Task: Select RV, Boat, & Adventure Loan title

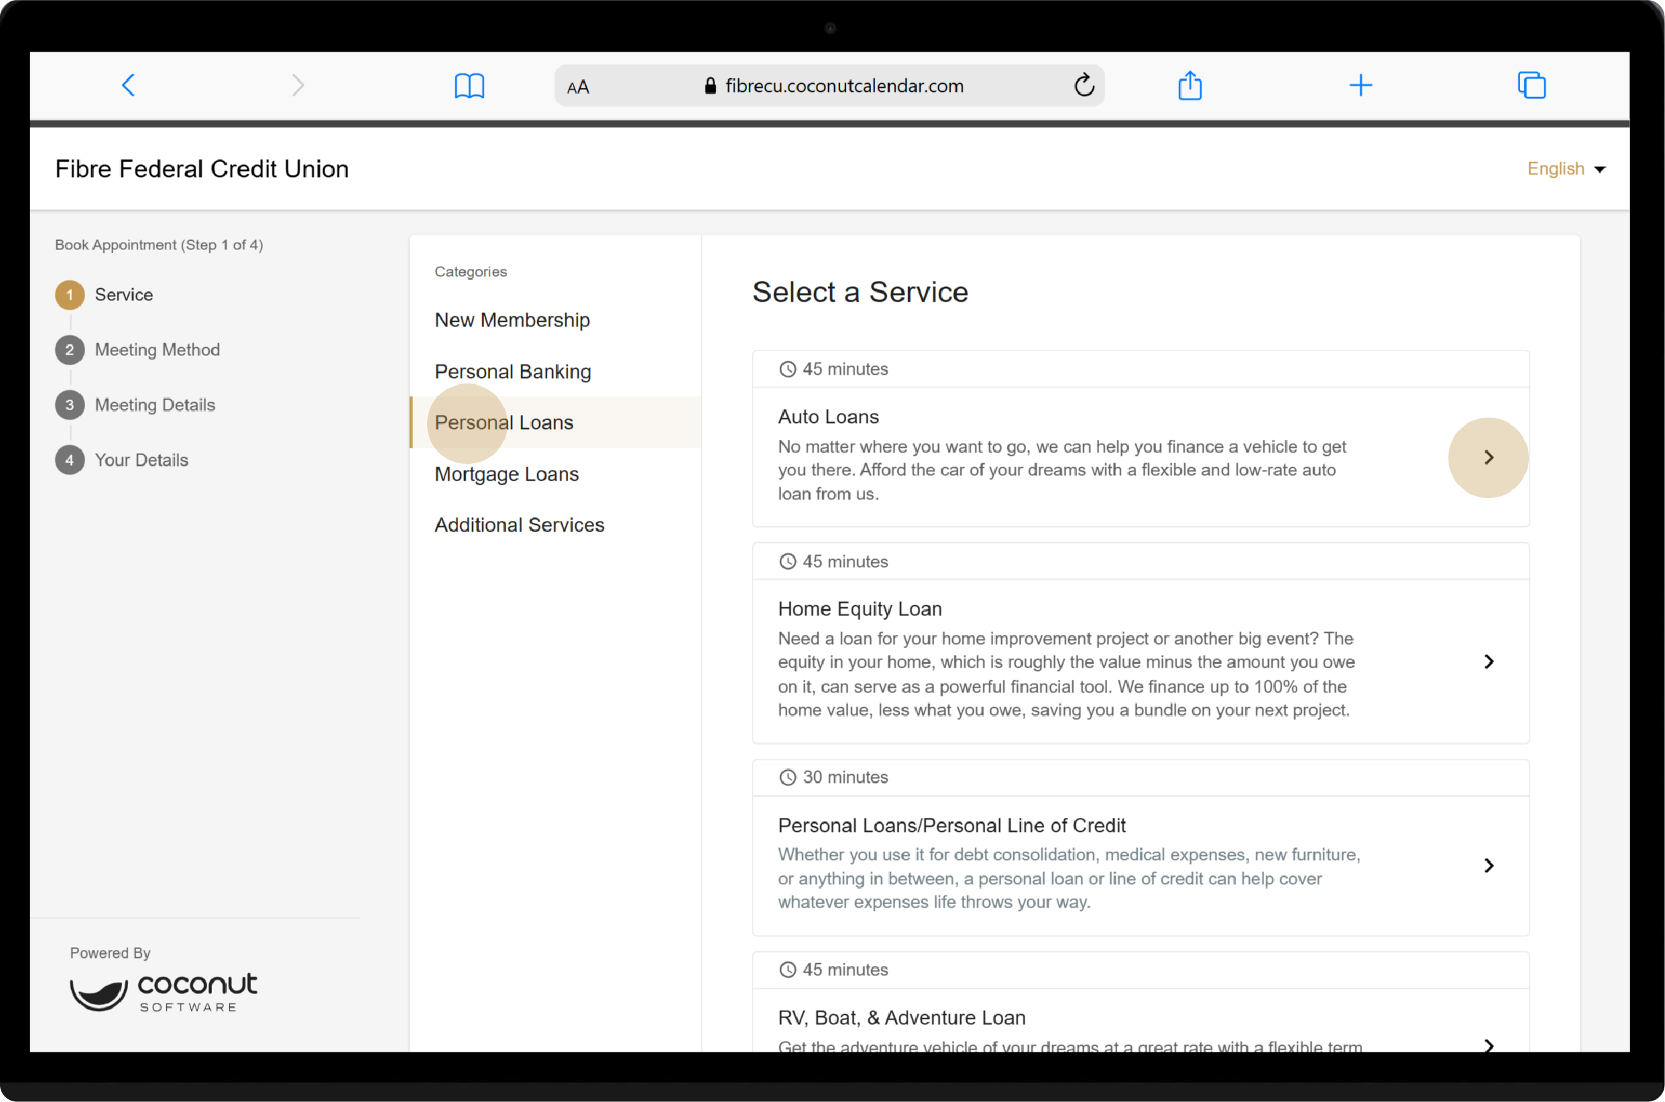Action: 901,1018
